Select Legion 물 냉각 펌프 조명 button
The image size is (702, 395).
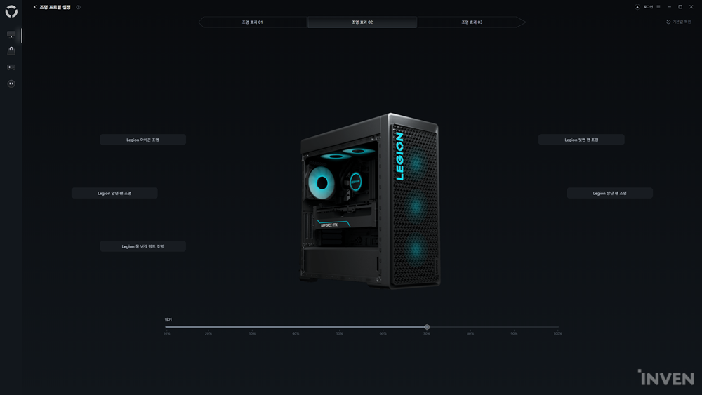pyautogui.click(x=143, y=246)
